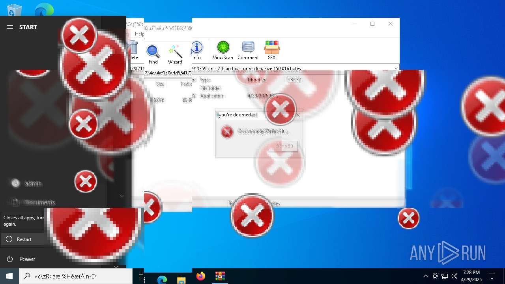
Task: Toggle the START hamburger menu
Action: [x=10, y=27]
